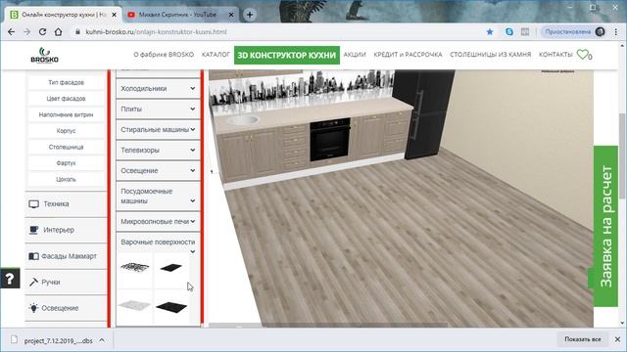Select Тип фасадов option
This screenshot has height=352, width=627.
66,82
